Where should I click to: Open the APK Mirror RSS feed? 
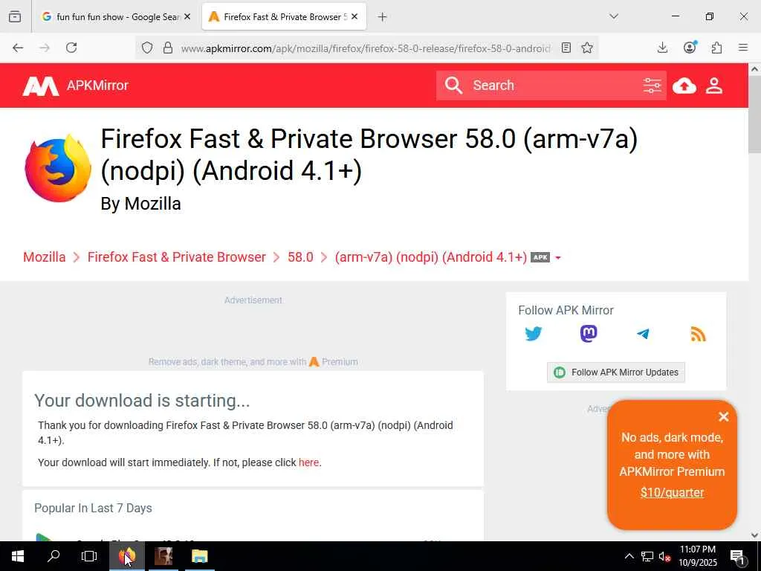coord(698,334)
